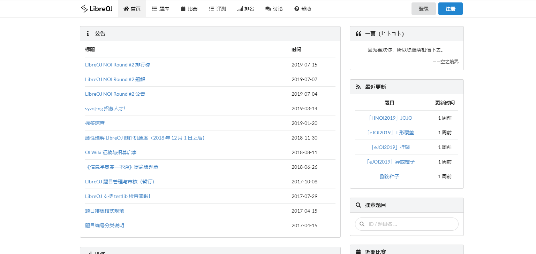
Task: Click the 排名 ranking chart icon
Action: tap(240, 8)
